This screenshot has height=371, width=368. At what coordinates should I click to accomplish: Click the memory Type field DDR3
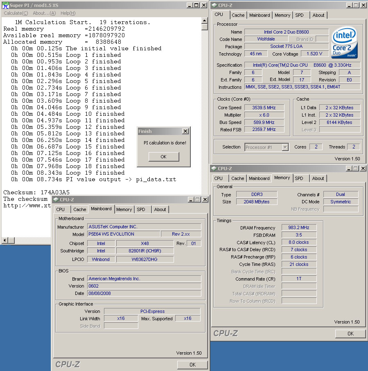pyautogui.click(x=257, y=194)
